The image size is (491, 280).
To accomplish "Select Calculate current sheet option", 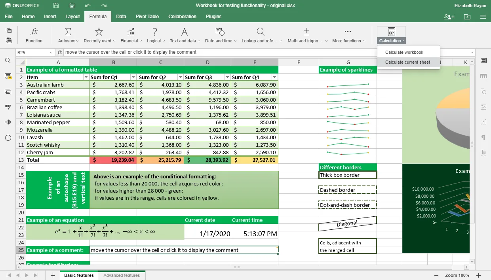I will tap(408, 62).
